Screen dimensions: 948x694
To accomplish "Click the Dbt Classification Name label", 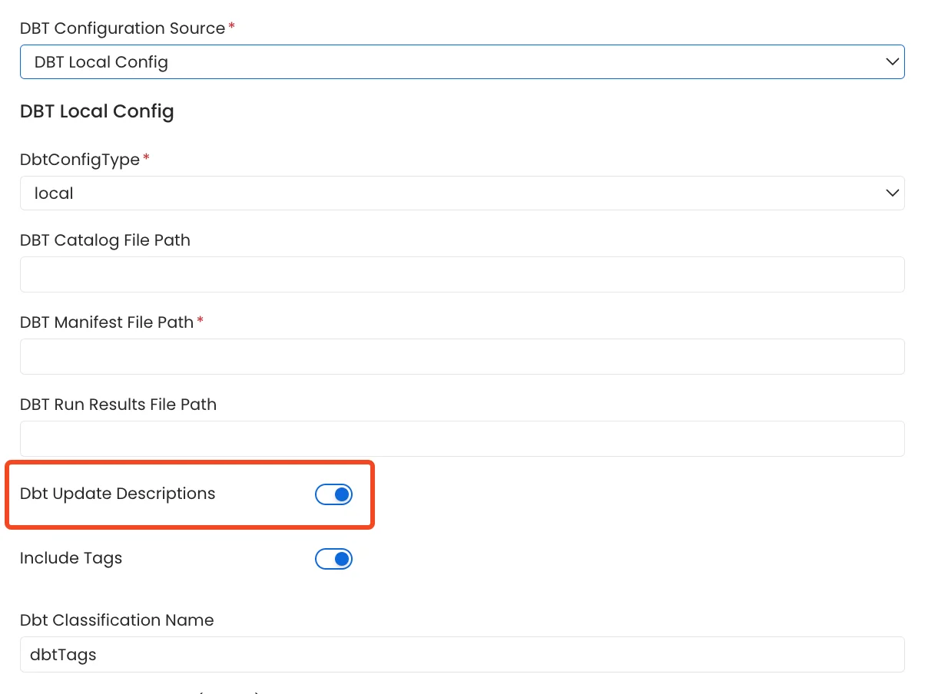I will (x=117, y=620).
